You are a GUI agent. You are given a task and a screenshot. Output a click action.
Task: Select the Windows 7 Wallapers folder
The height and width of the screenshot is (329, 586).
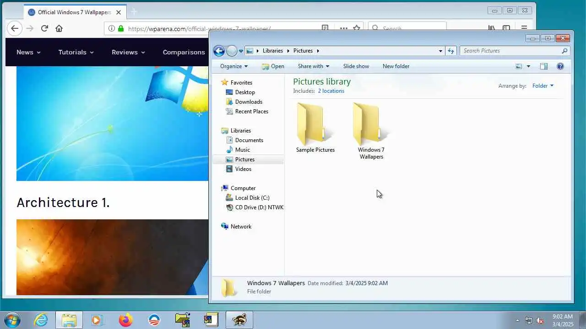(x=371, y=131)
